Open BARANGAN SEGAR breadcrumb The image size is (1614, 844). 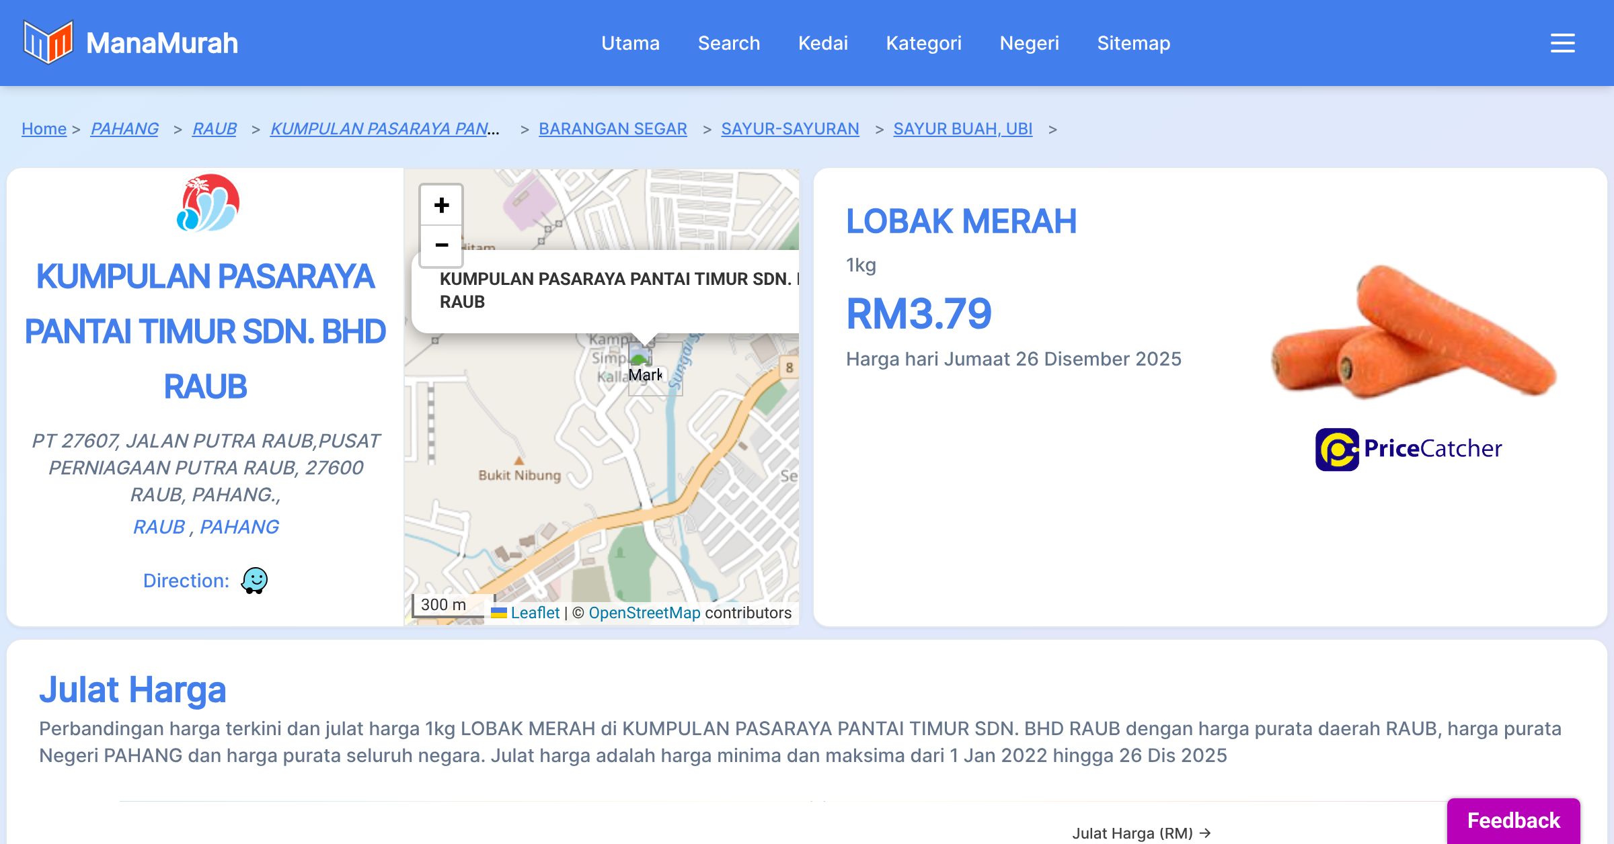click(x=613, y=128)
